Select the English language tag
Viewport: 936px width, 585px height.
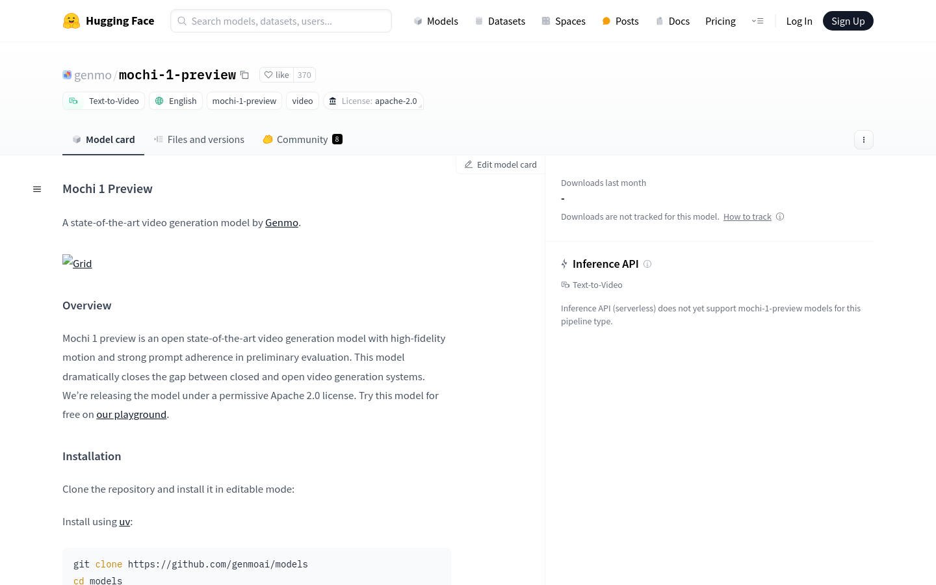[175, 101]
